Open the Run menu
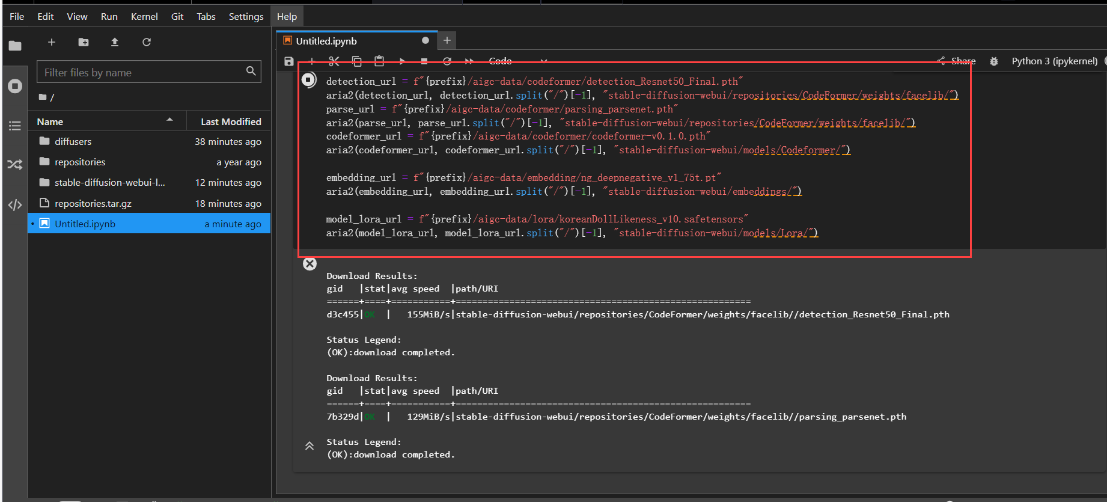This screenshot has width=1107, height=502. (x=109, y=16)
